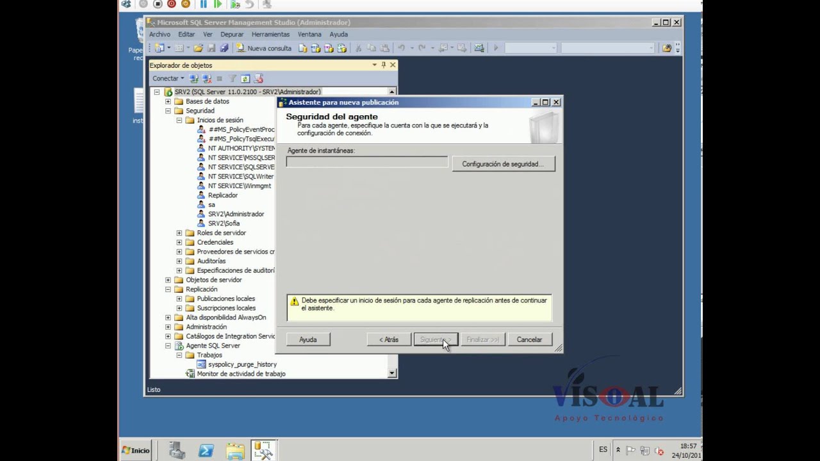
Task: Open the Ventana menu
Action: [x=309, y=35]
